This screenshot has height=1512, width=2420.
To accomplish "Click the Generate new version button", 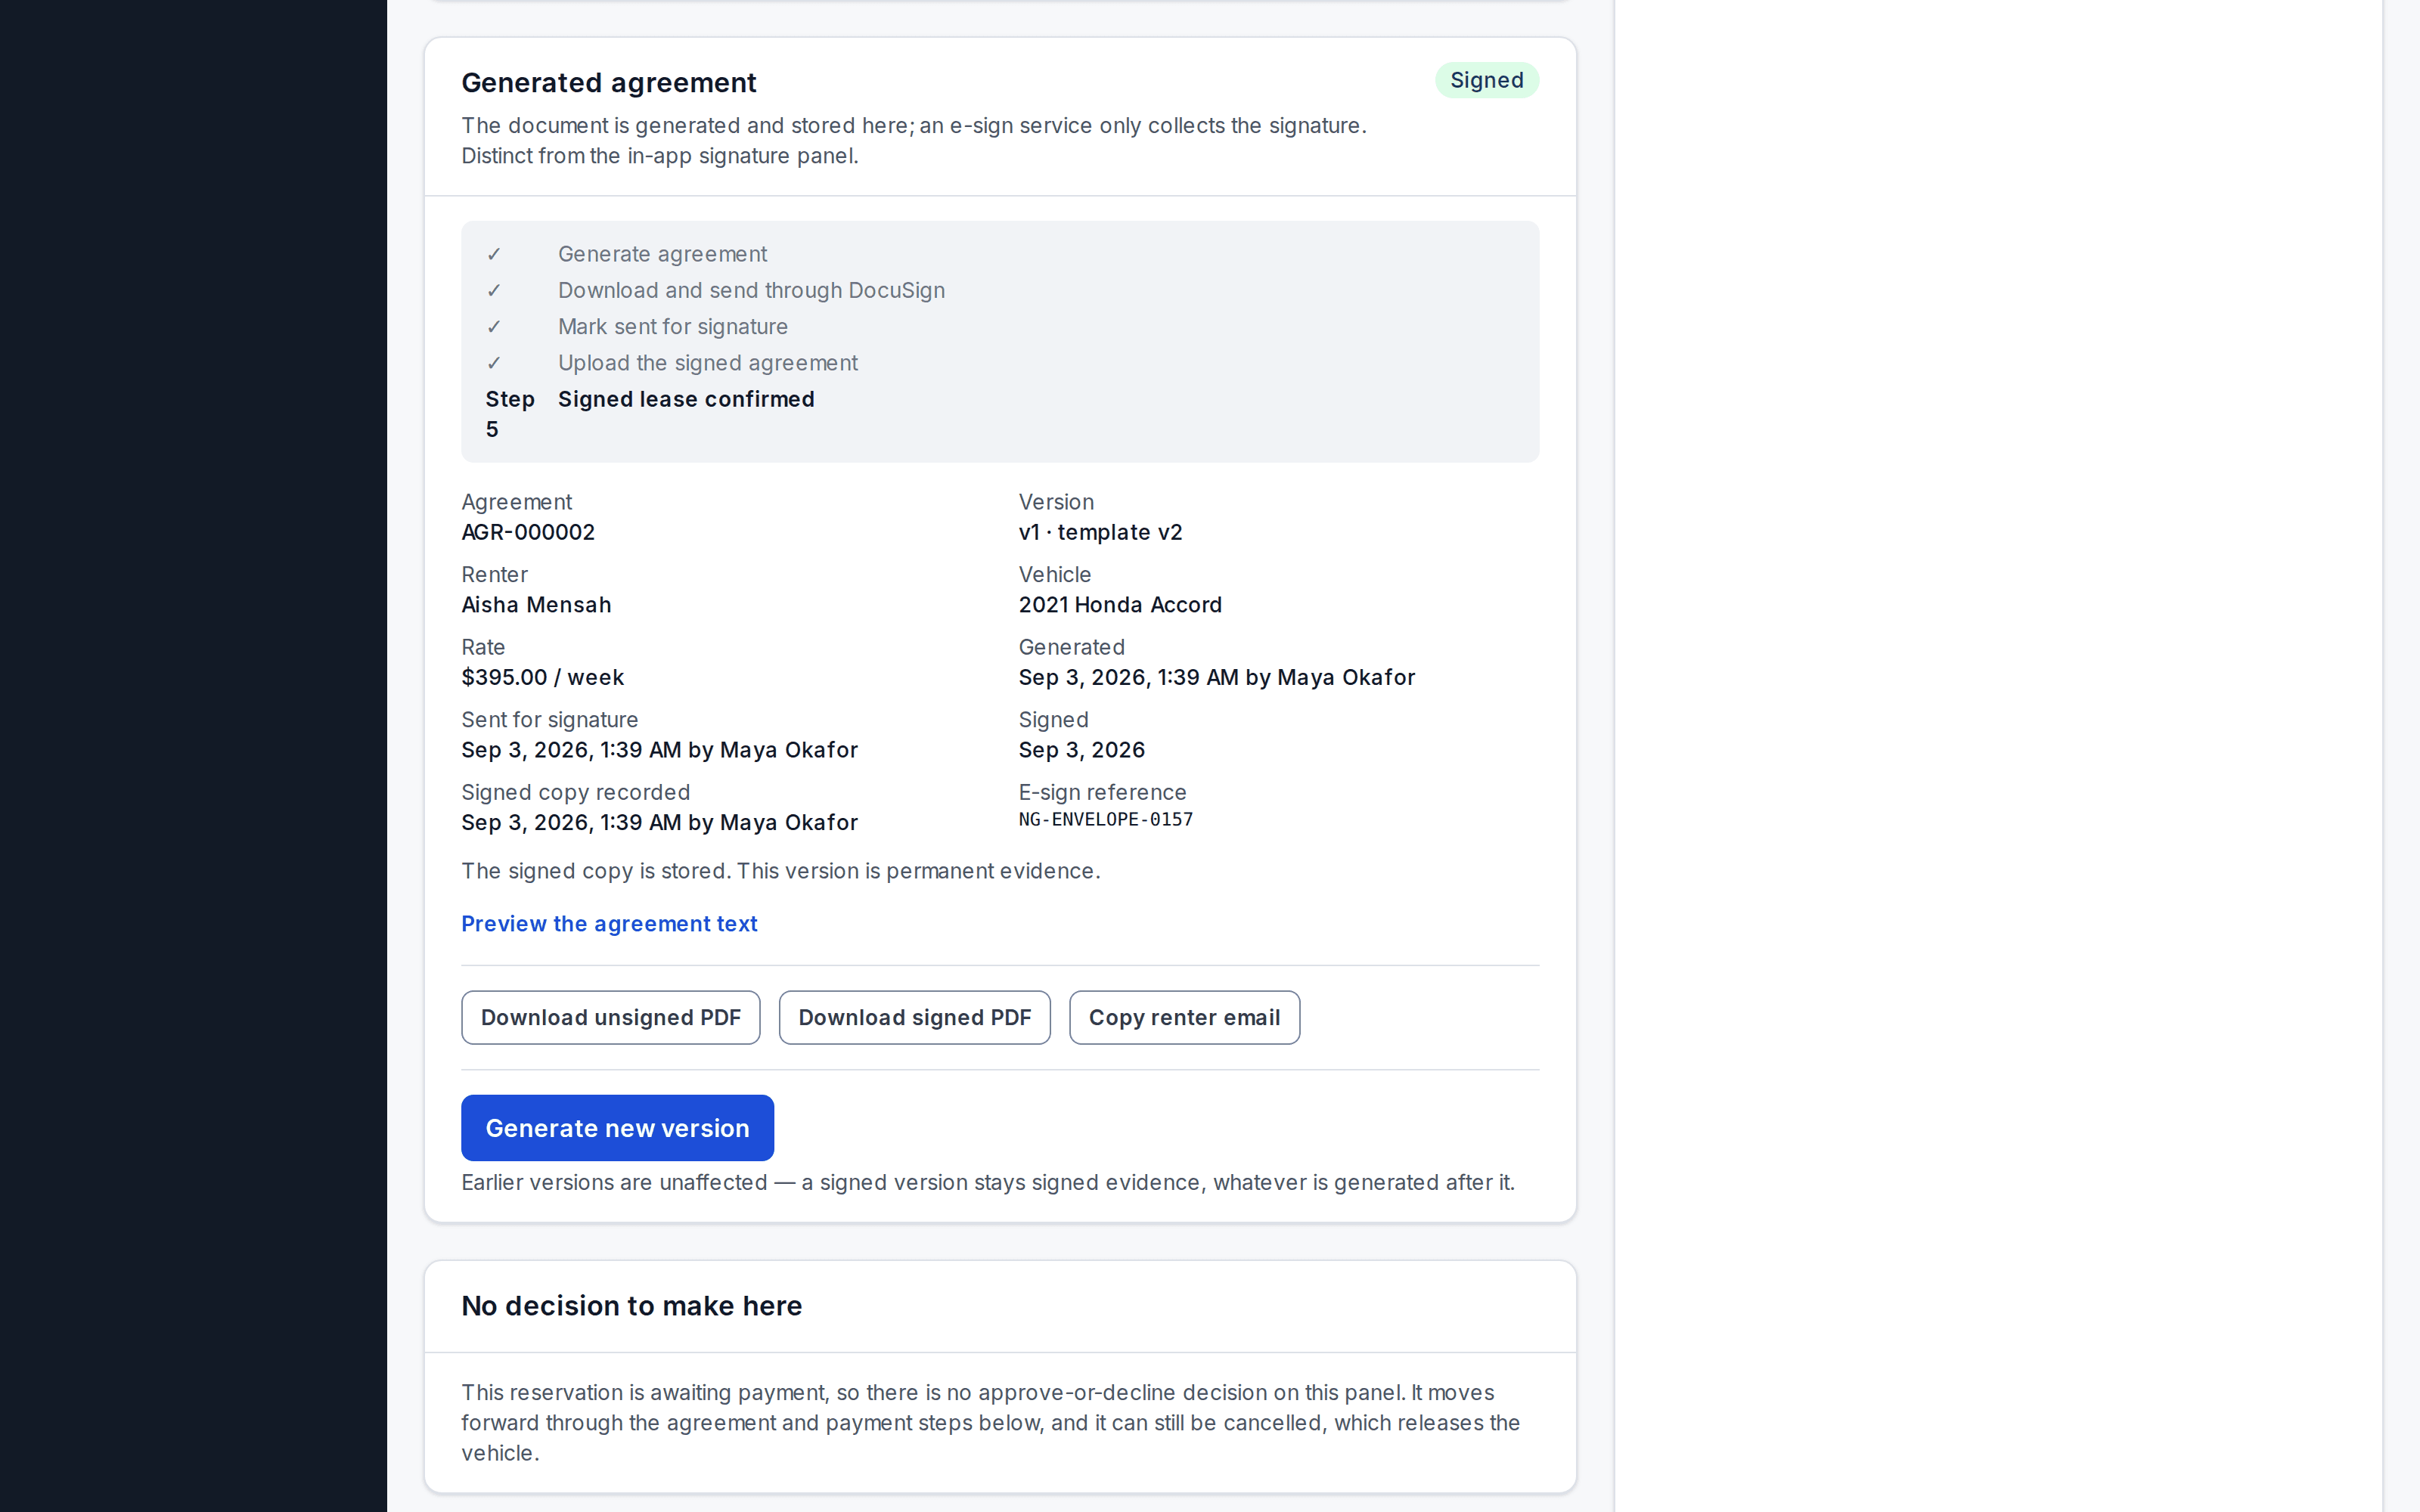I will click(x=617, y=1128).
